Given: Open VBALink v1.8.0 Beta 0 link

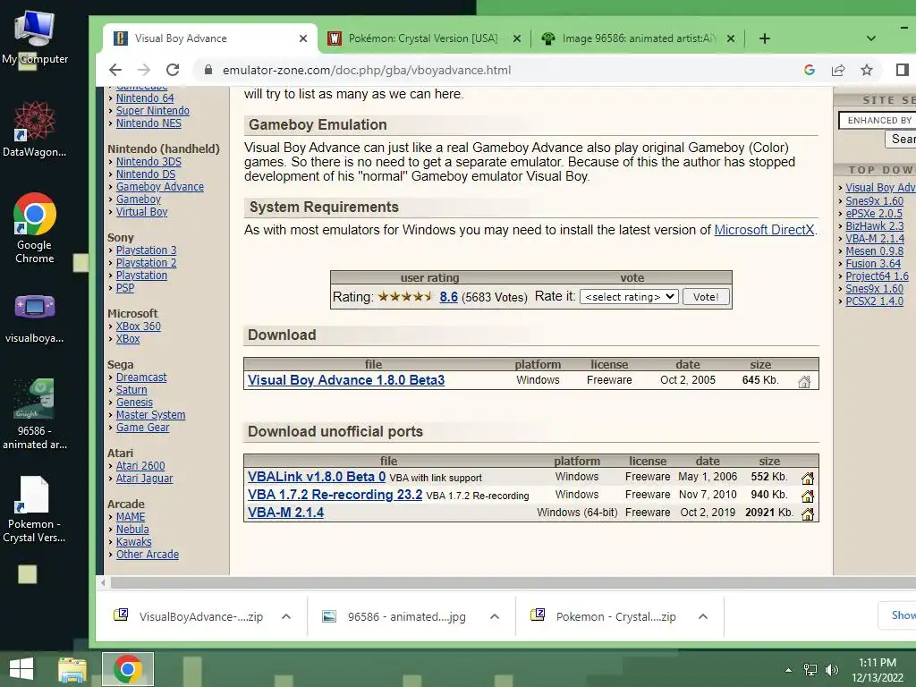Looking at the screenshot, I should coord(317,477).
